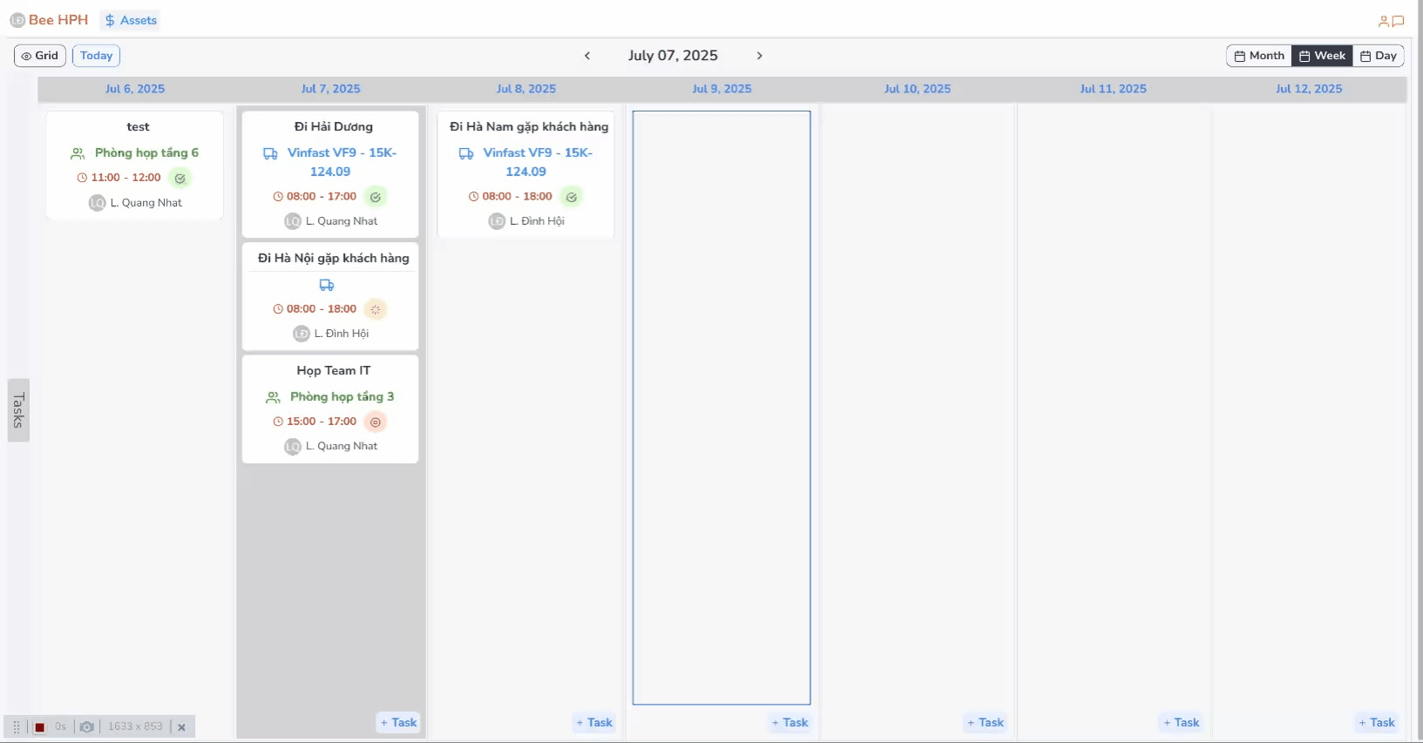Open the Assets tab
This screenshot has width=1423, height=743.
[x=131, y=20]
